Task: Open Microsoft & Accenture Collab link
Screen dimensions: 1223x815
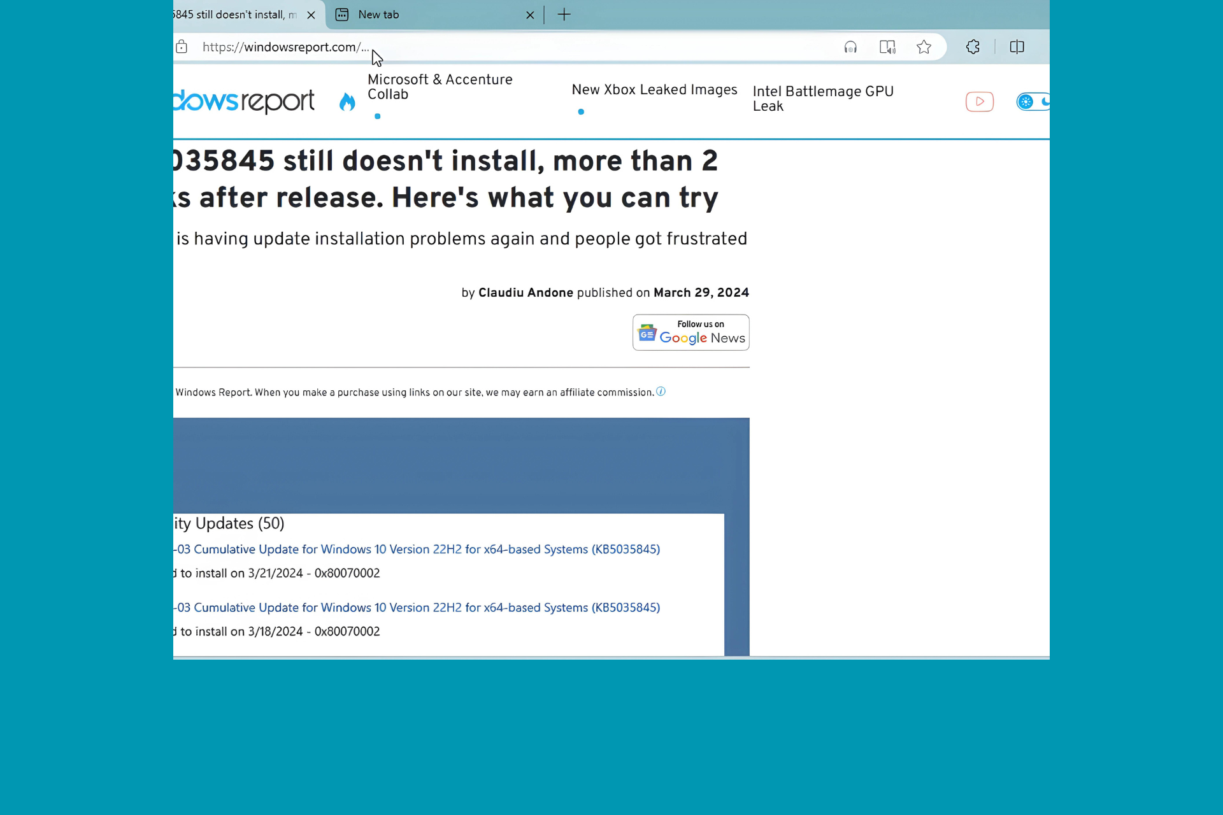Action: click(x=440, y=87)
